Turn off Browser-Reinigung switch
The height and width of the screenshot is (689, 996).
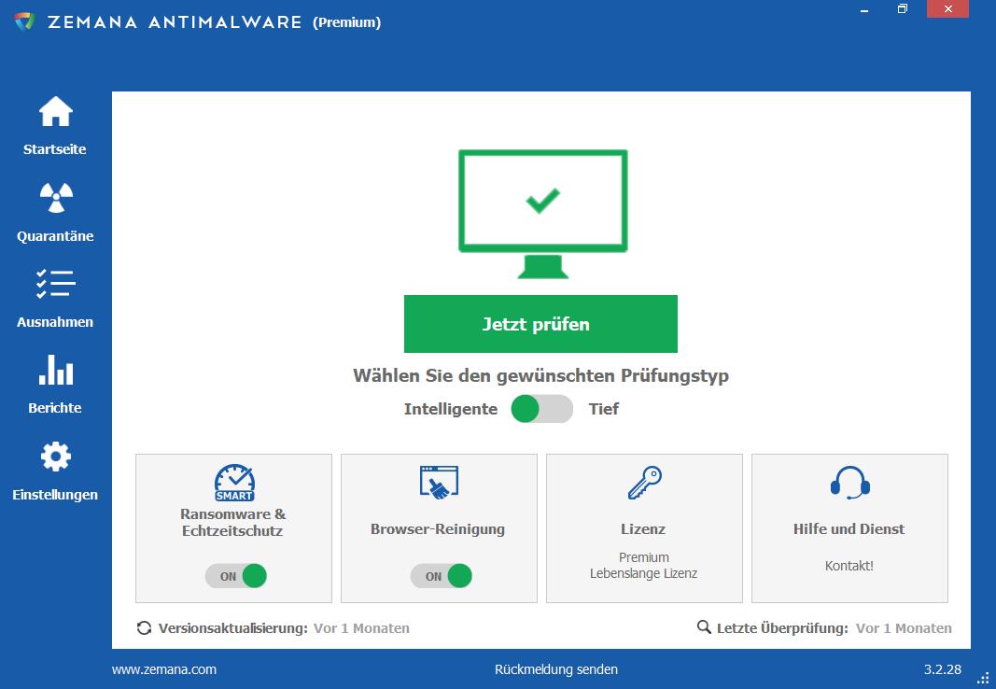(x=441, y=576)
